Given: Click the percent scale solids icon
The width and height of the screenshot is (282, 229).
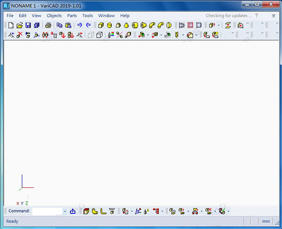Looking at the screenshot, I should click(x=119, y=35).
